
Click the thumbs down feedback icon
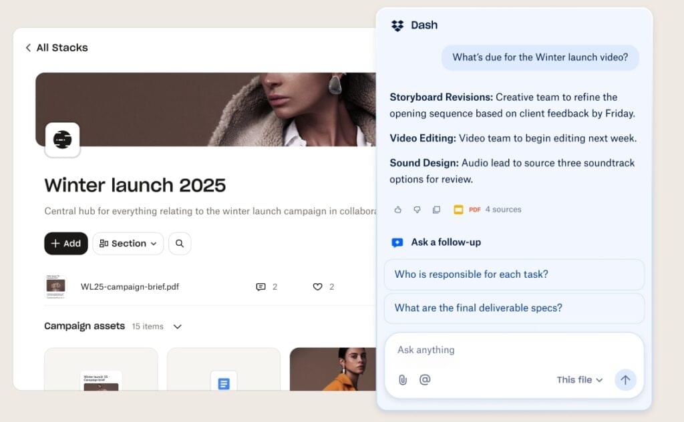(x=417, y=210)
